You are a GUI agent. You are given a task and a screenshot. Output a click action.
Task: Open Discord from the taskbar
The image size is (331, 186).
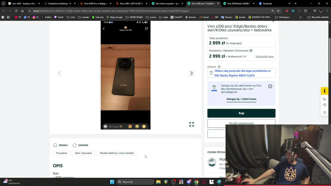click(189, 182)
